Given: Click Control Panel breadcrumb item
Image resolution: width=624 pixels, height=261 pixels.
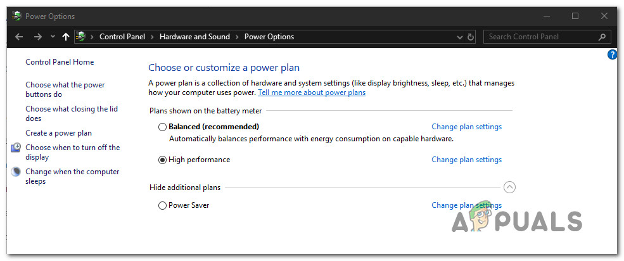Looking at the screenshot, I should coord(122,37).
